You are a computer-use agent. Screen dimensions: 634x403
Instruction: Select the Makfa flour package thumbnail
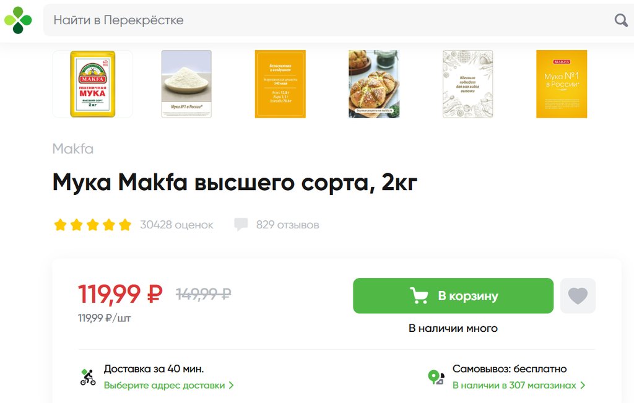(93, 84)
